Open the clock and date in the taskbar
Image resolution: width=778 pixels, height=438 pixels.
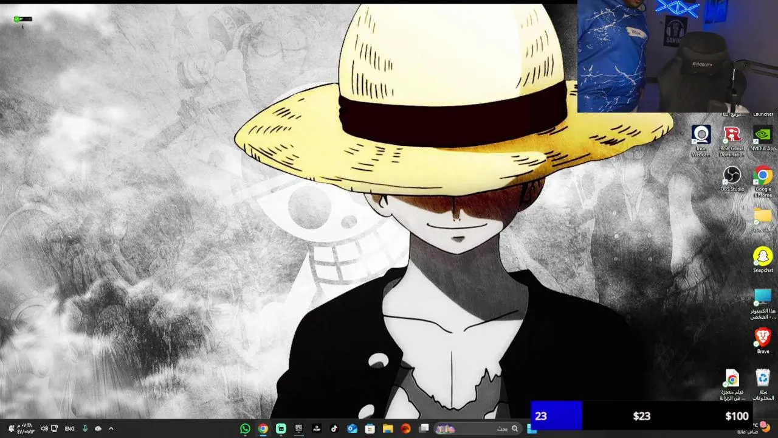tap(25, 428)
